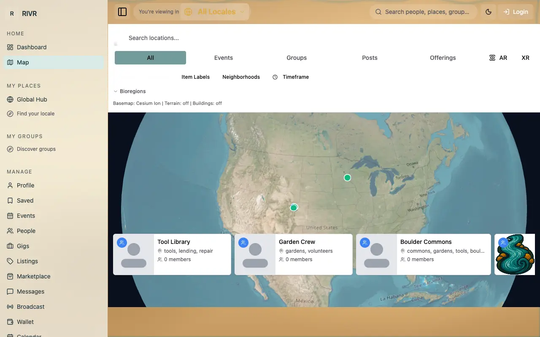Toggle Item Labels on map
Screen dimensions: 540x337
tap(195, 77)
